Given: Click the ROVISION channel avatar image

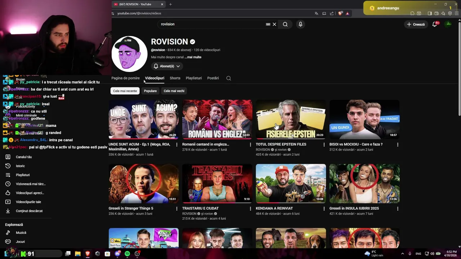Looking at the screenshot, I should coord(129,54).
